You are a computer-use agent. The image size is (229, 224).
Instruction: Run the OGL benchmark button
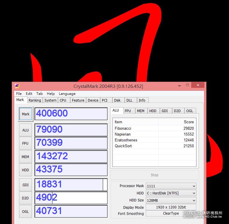pos(25,212)
